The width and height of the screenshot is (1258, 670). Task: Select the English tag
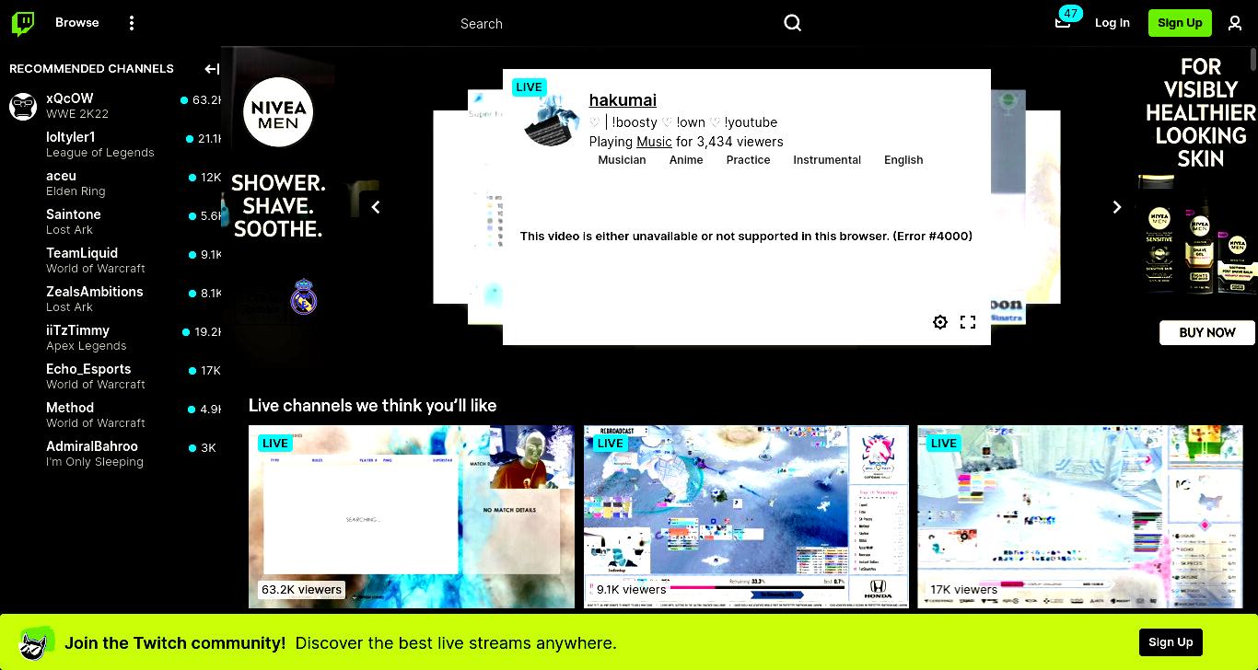[x=903, y=160]
